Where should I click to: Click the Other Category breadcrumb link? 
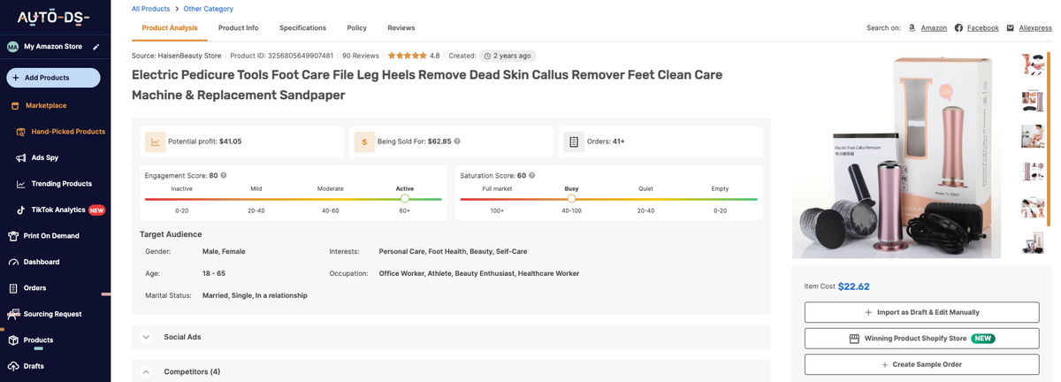tap(209, 9)
